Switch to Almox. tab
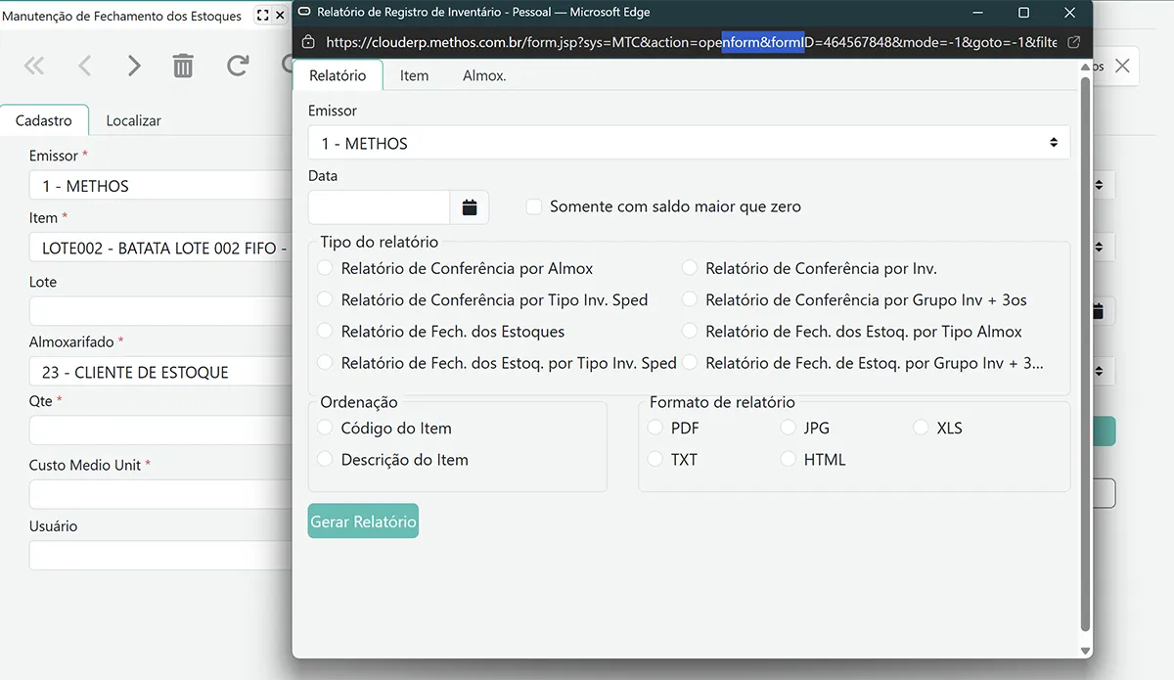The height and width of the screenshot is (680, 1174). 484,75
